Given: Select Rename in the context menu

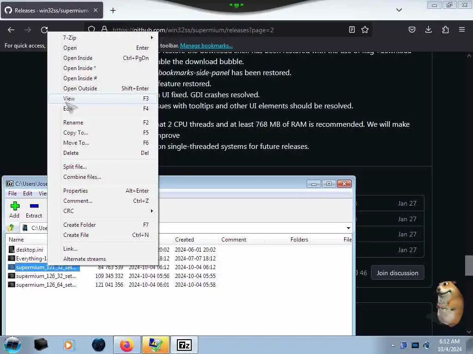Looking at the screenshot, I should (x=103, y=123).
